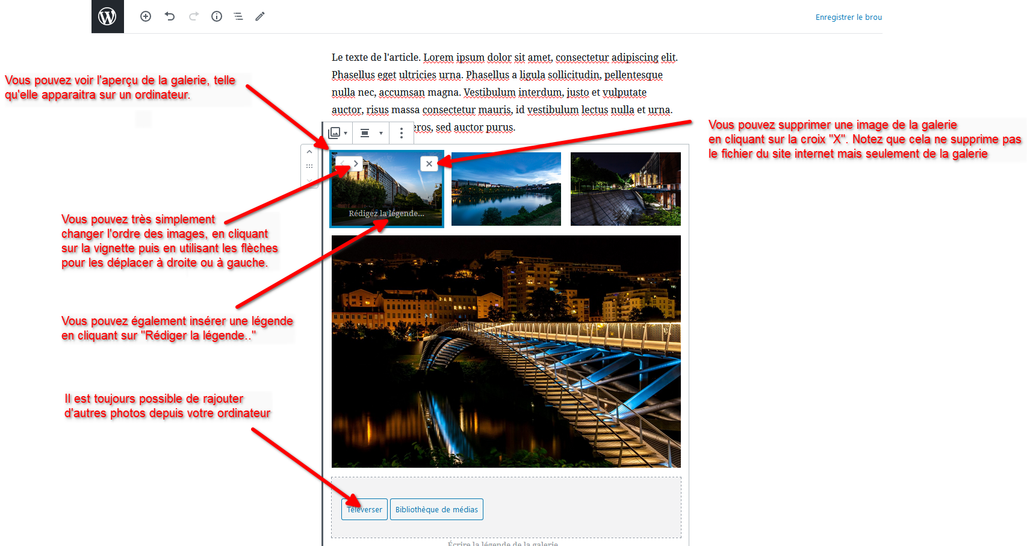Select the pencil tools icon
Screen dimensions: 1027x546
[260, 16]
